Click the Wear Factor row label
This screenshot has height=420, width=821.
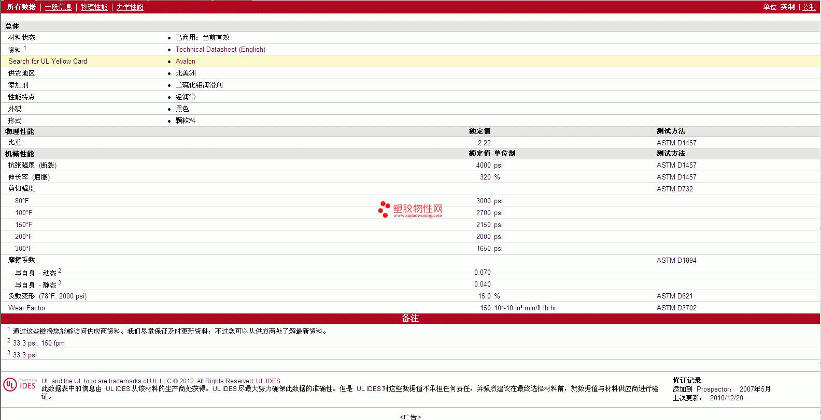point(27,308)
